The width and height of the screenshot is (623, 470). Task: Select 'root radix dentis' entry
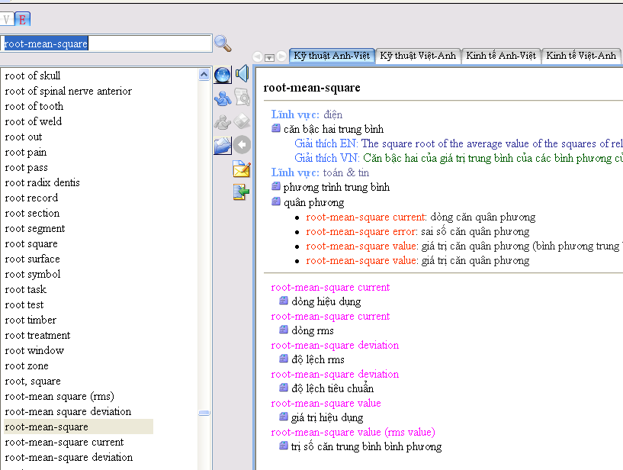[42, 182]
